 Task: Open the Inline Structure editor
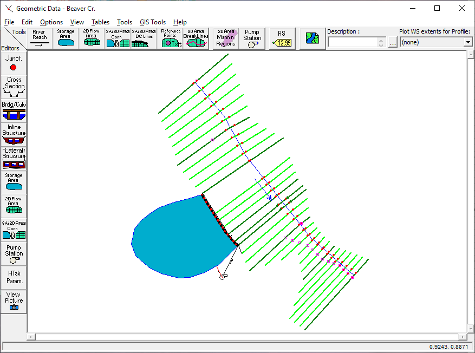(14, 134)
